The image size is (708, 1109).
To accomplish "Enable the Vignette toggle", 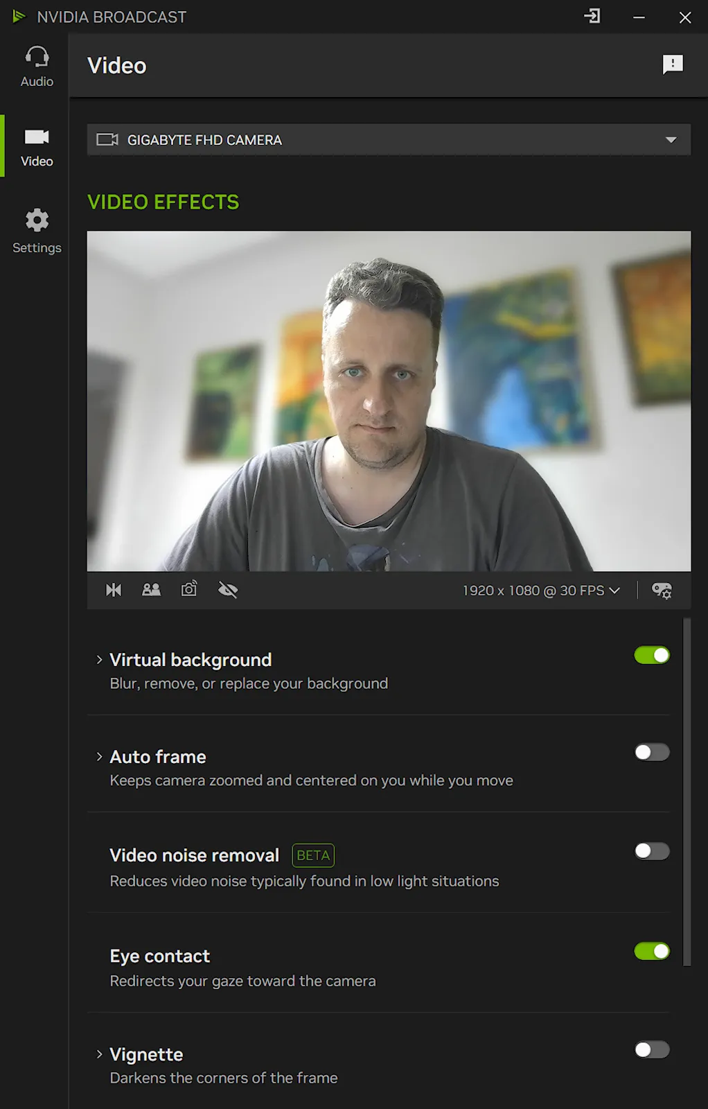I will pyautogui.click(x=652, y=1049).
